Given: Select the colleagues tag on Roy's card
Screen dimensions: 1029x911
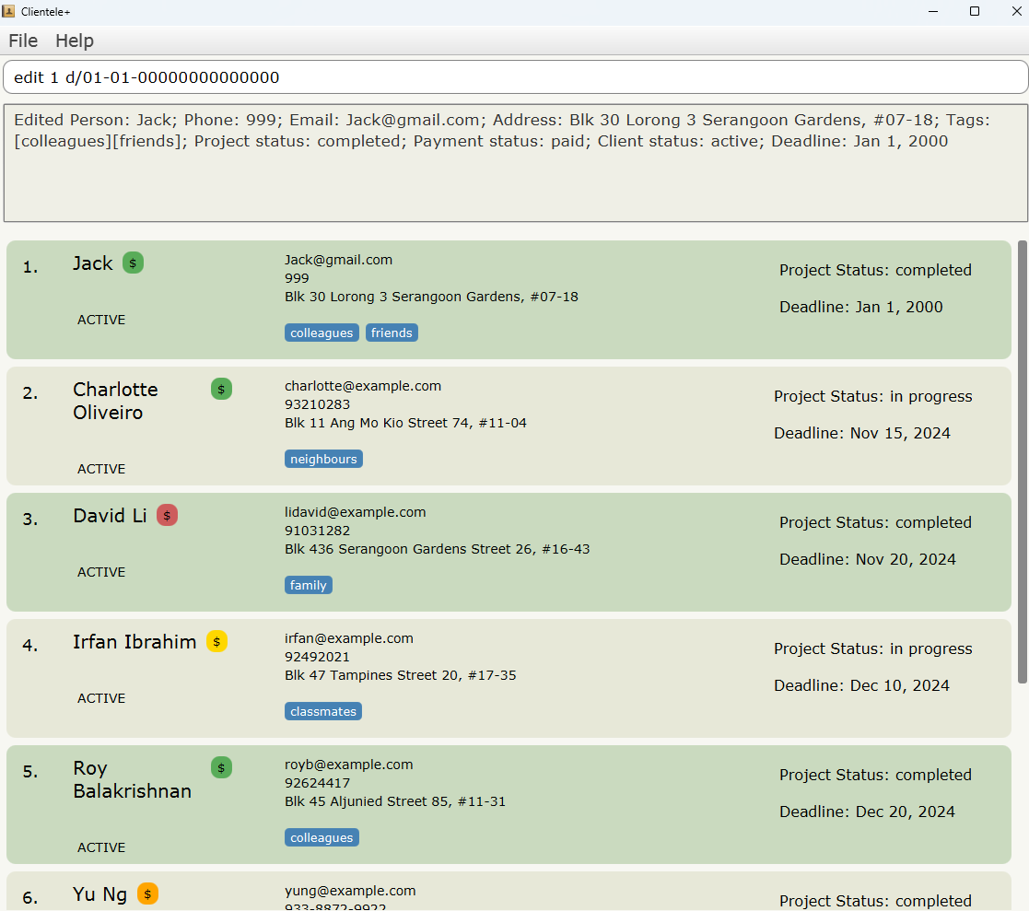Looking at the screenshot, I should coord(322,836).
